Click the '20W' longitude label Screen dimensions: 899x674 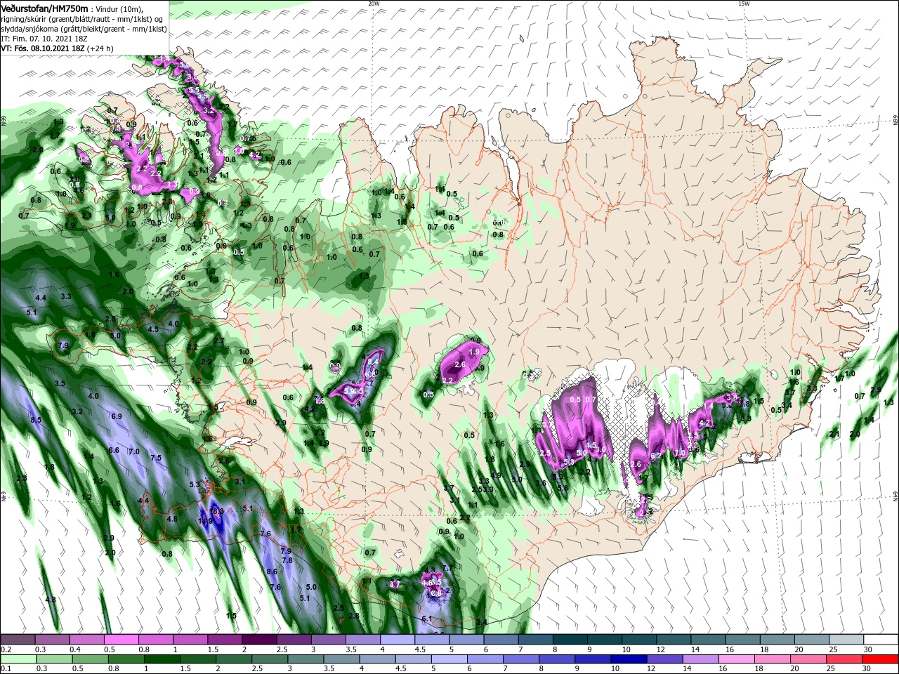[x=374, y=4]
